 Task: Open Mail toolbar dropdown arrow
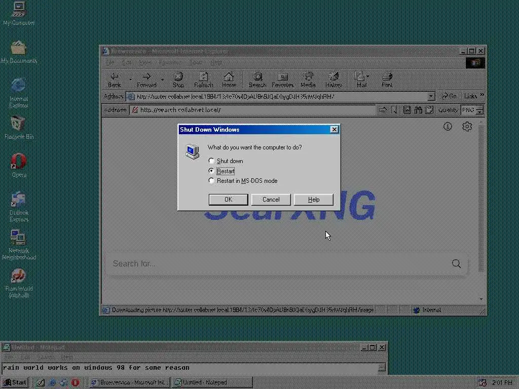368,76
